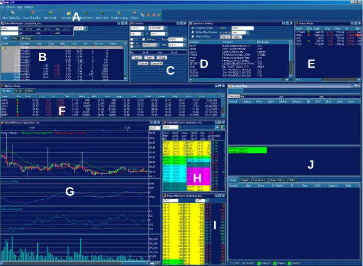Click the Sell button in Orders
The height and width of the screenshot is (266, 363).
click(149, 58)
